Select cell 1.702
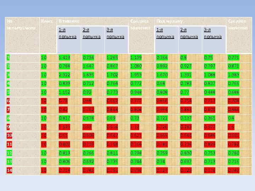 coord(112,75)
